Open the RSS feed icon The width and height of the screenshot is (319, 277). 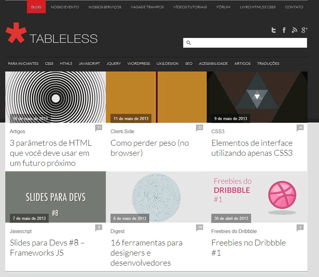pos(294,30)
